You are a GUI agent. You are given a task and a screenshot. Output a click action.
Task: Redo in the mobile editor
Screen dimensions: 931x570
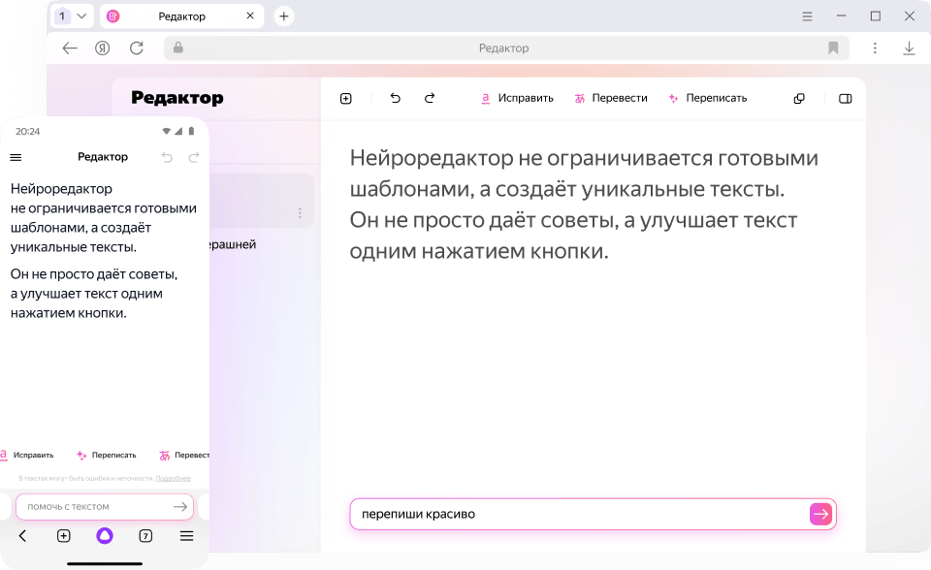(x=194, y=157)
